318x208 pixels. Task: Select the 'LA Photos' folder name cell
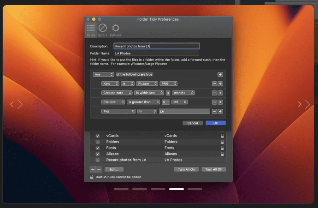pos(173,160)
